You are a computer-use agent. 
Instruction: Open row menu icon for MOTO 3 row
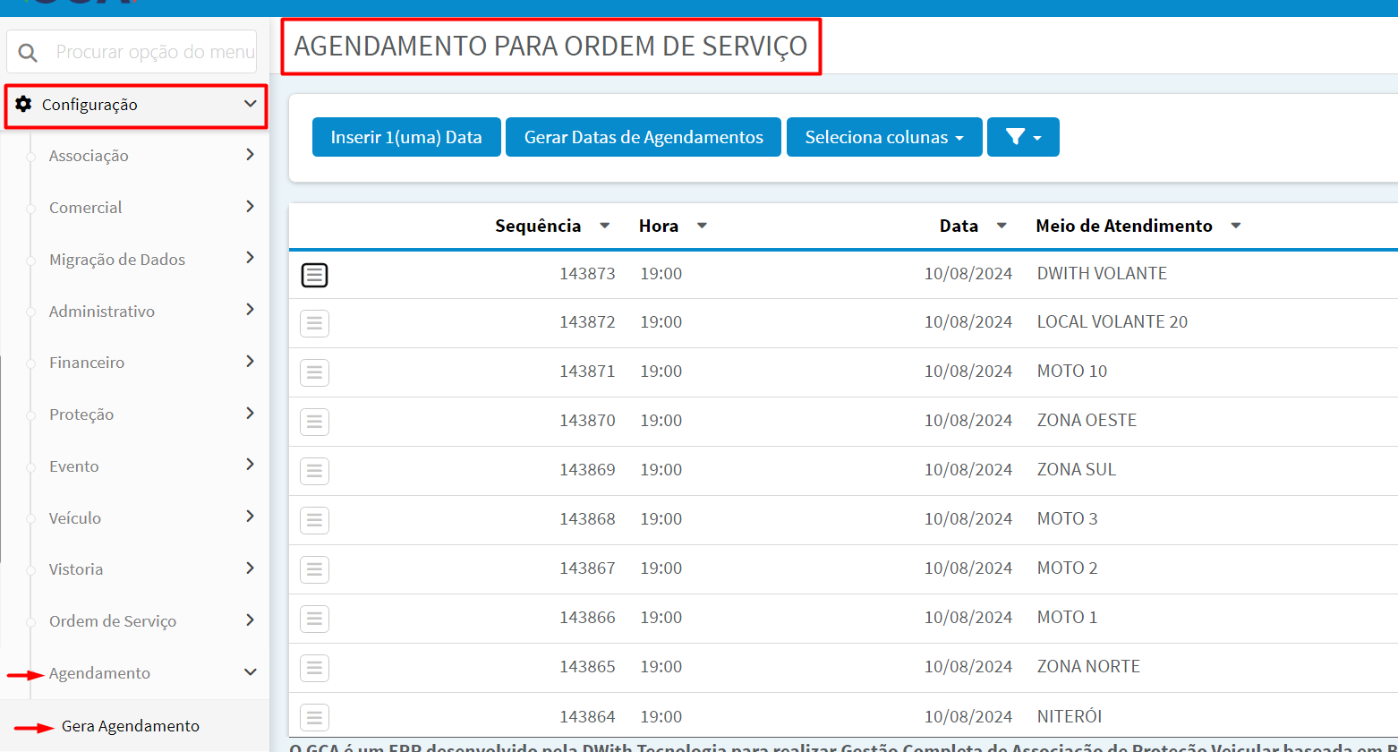coord(314,520)
